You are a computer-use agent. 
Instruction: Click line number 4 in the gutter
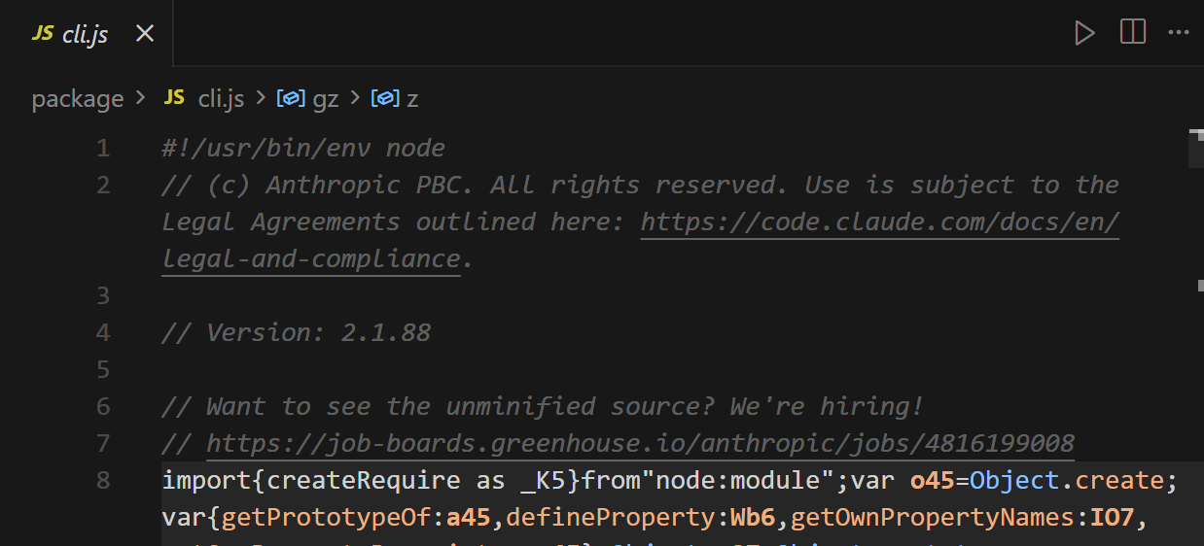(x=103, y=333)
